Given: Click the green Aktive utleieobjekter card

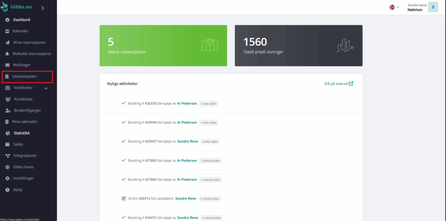Looking at the screenshot, I should pos(163,46).
